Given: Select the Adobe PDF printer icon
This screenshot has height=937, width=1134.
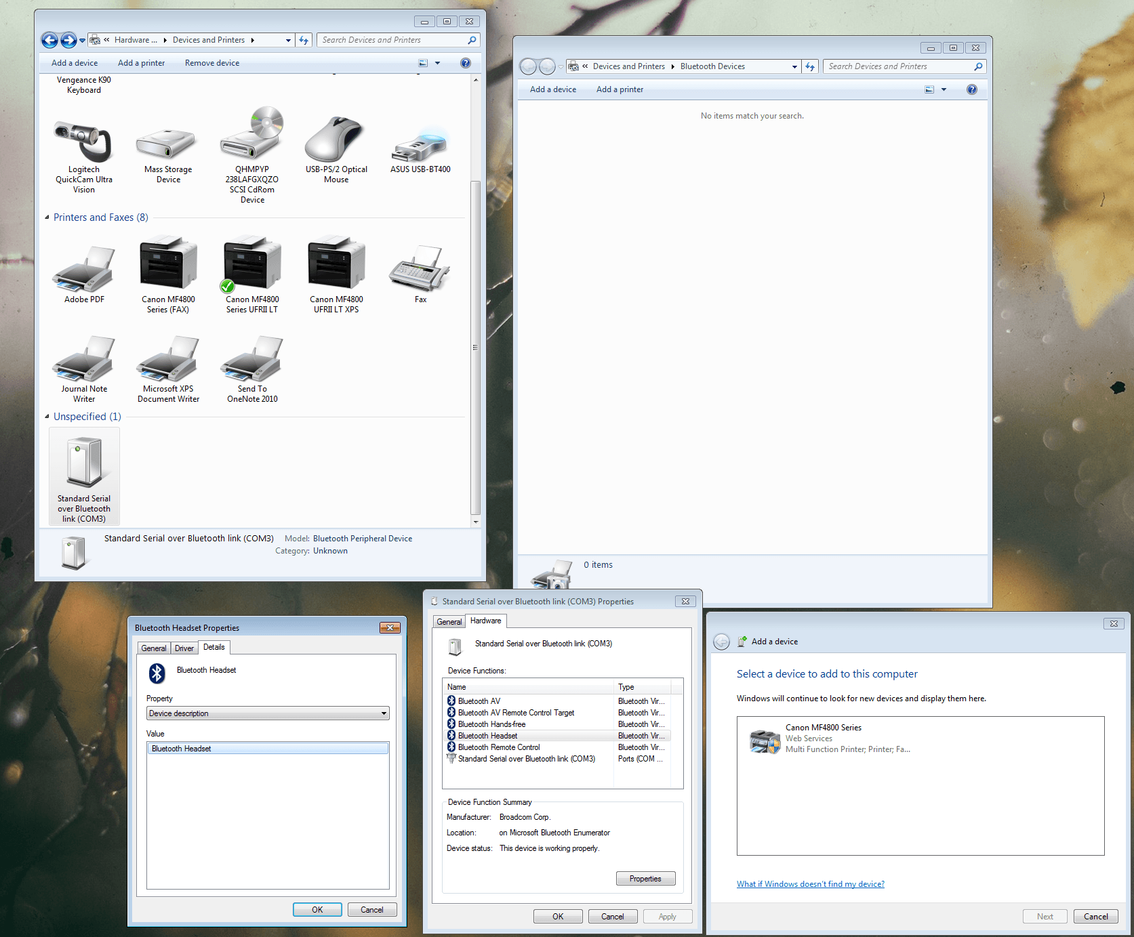Looking at the screenshot, I should pos(84,269).
